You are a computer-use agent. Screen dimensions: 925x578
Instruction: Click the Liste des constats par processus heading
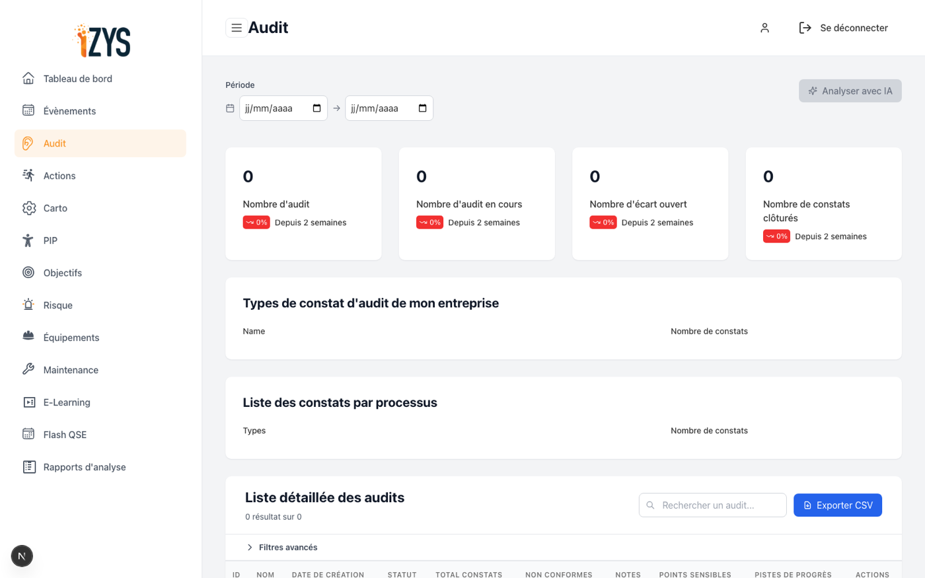coord(340,403)
